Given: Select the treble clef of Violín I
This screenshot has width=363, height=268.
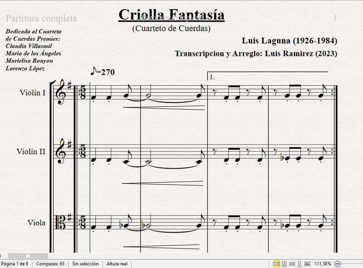Looking at the screenshot, I should [61, 92].
